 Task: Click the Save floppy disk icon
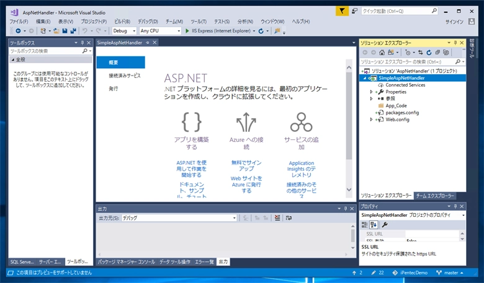65,31
